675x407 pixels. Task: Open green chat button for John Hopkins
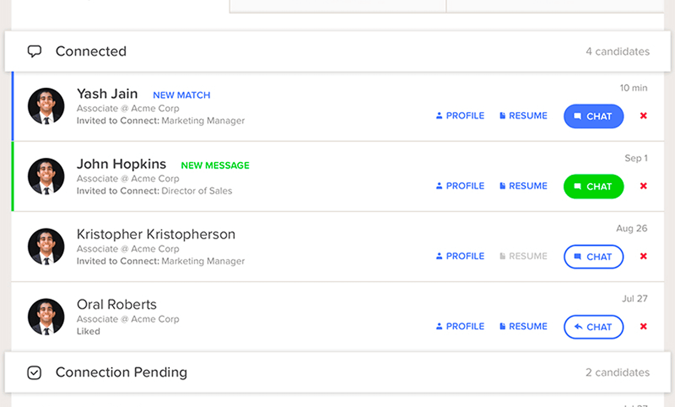593,187
